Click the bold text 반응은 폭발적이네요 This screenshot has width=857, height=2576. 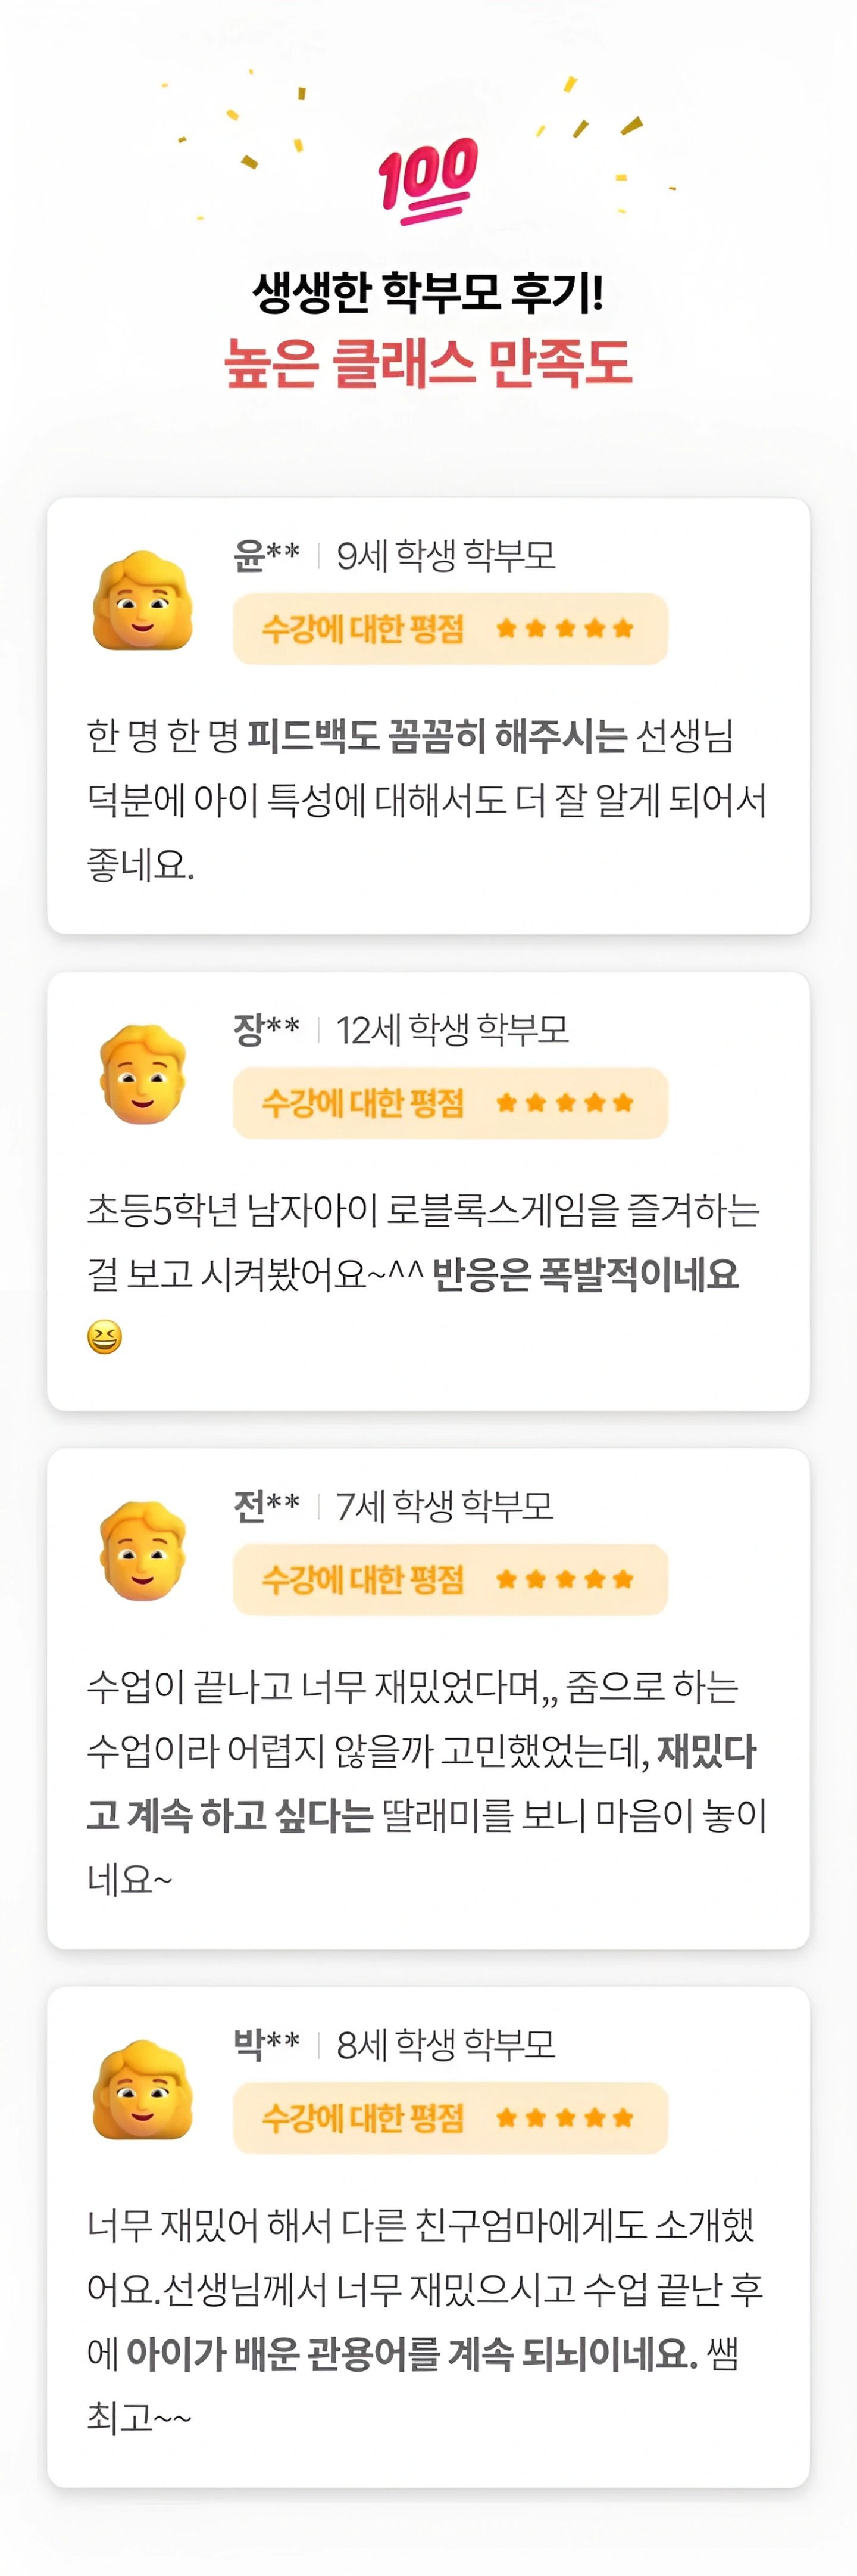(586, 1274)
